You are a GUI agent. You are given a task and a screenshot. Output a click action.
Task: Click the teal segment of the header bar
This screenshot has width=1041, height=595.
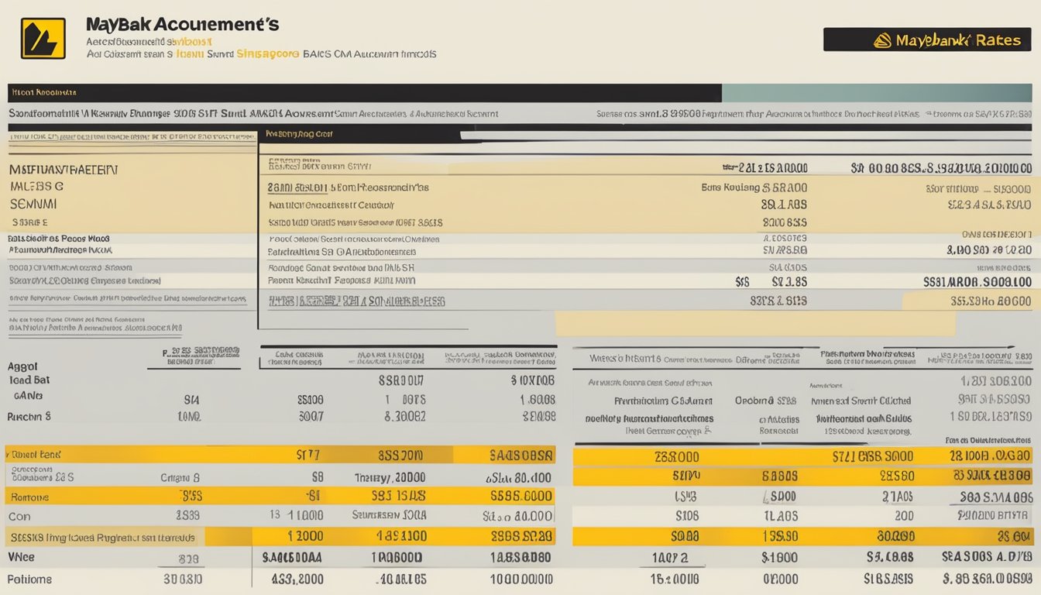click(876, 93)
